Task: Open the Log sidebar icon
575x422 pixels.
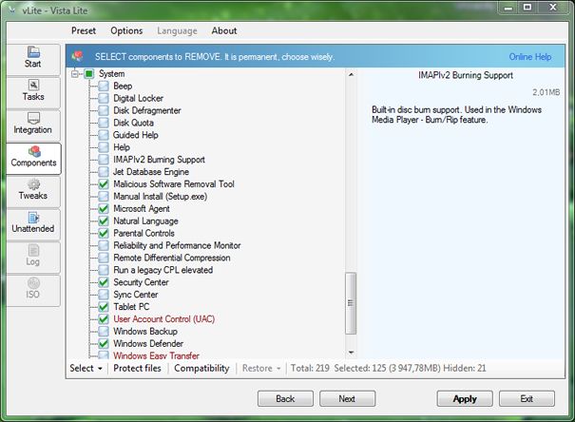Action: [x=33, y=250]
